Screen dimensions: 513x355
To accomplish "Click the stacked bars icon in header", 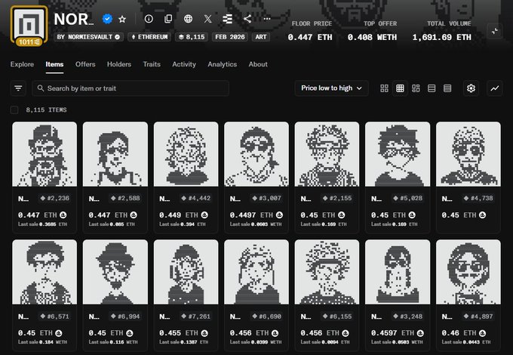I will pos(228,19).
